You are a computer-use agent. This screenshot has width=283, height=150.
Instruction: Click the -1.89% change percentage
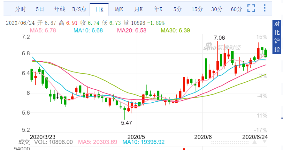pos(156,23)
